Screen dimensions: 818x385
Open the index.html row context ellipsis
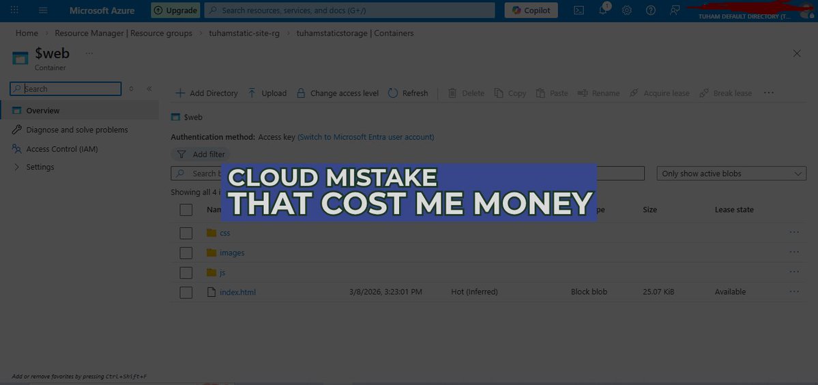pyautogui.click(x=794, y=291)
